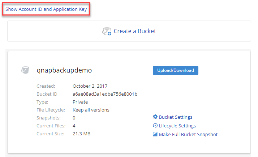Click the 21.3 MB current size value
This screenshot has height=157, width=258.
pos(81,134)
